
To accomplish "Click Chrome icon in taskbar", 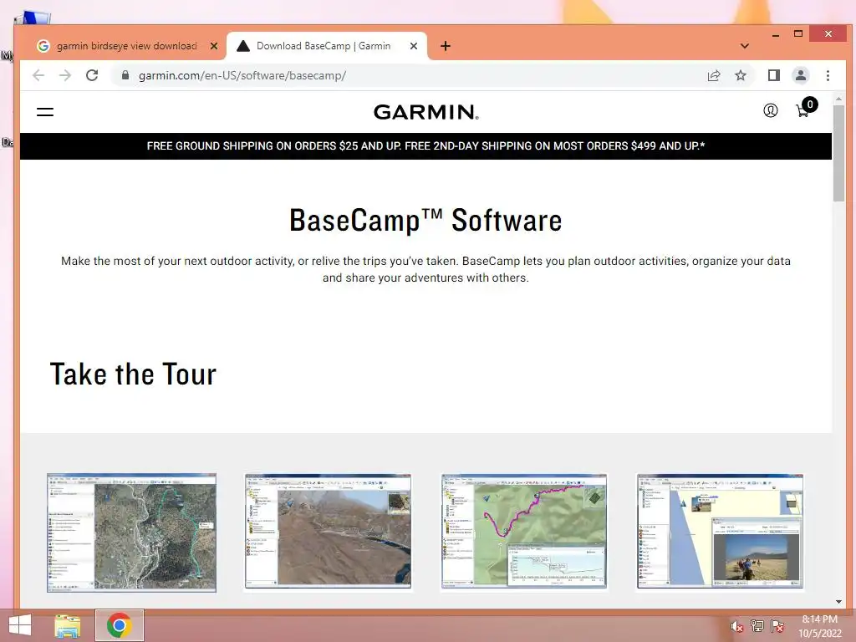I will pyautogui.click(x=119, y=625).
